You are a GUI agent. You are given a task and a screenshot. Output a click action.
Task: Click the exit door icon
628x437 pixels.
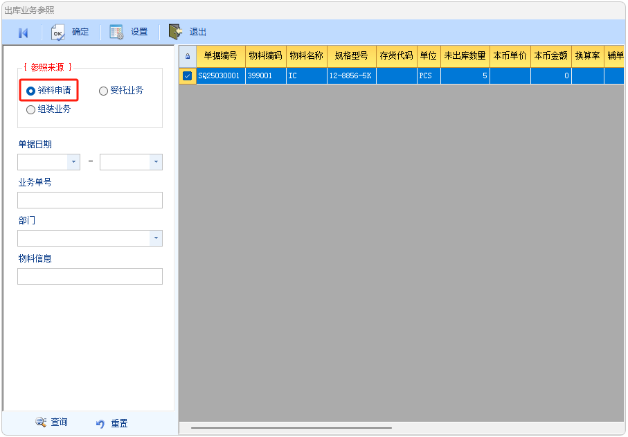[175, 32]
